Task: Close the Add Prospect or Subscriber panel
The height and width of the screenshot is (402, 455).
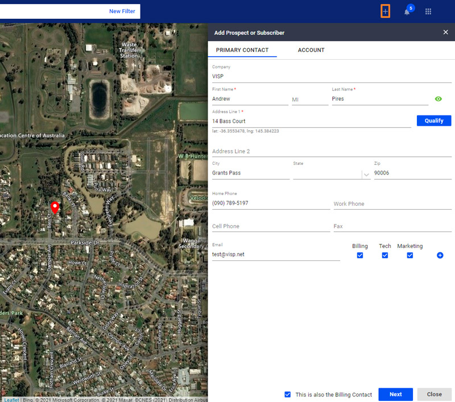Action: 445,32
